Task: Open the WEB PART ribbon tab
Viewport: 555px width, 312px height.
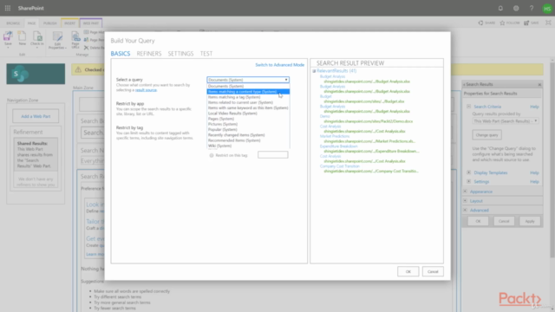Action: click(91, 23)
